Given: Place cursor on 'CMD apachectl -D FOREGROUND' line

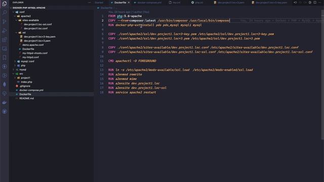Looking at the screenshot, I should point(132,61).
